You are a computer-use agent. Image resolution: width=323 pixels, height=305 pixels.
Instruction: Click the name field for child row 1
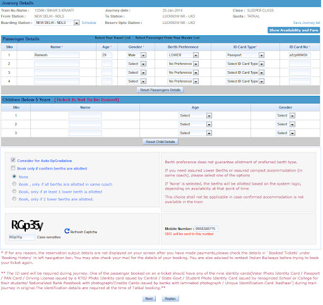[x=85, y=115]
